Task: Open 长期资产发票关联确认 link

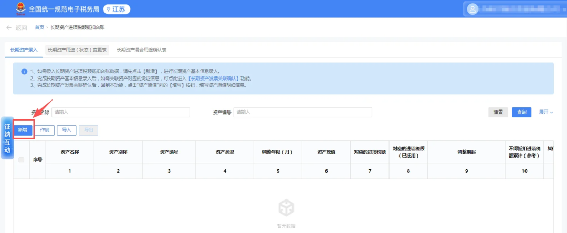Action: (x=213, y=78)
